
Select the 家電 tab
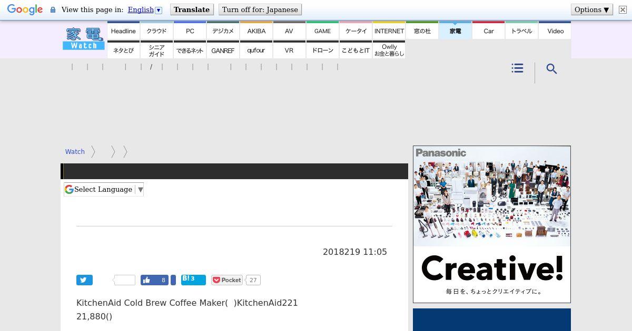point(455,31)
